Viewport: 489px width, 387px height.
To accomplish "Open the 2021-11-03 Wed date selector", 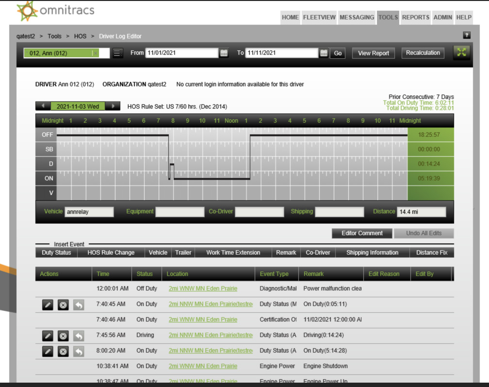I will (78, 106).
